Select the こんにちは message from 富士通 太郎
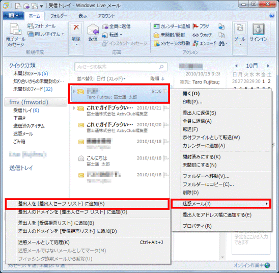 click(120, 161)
